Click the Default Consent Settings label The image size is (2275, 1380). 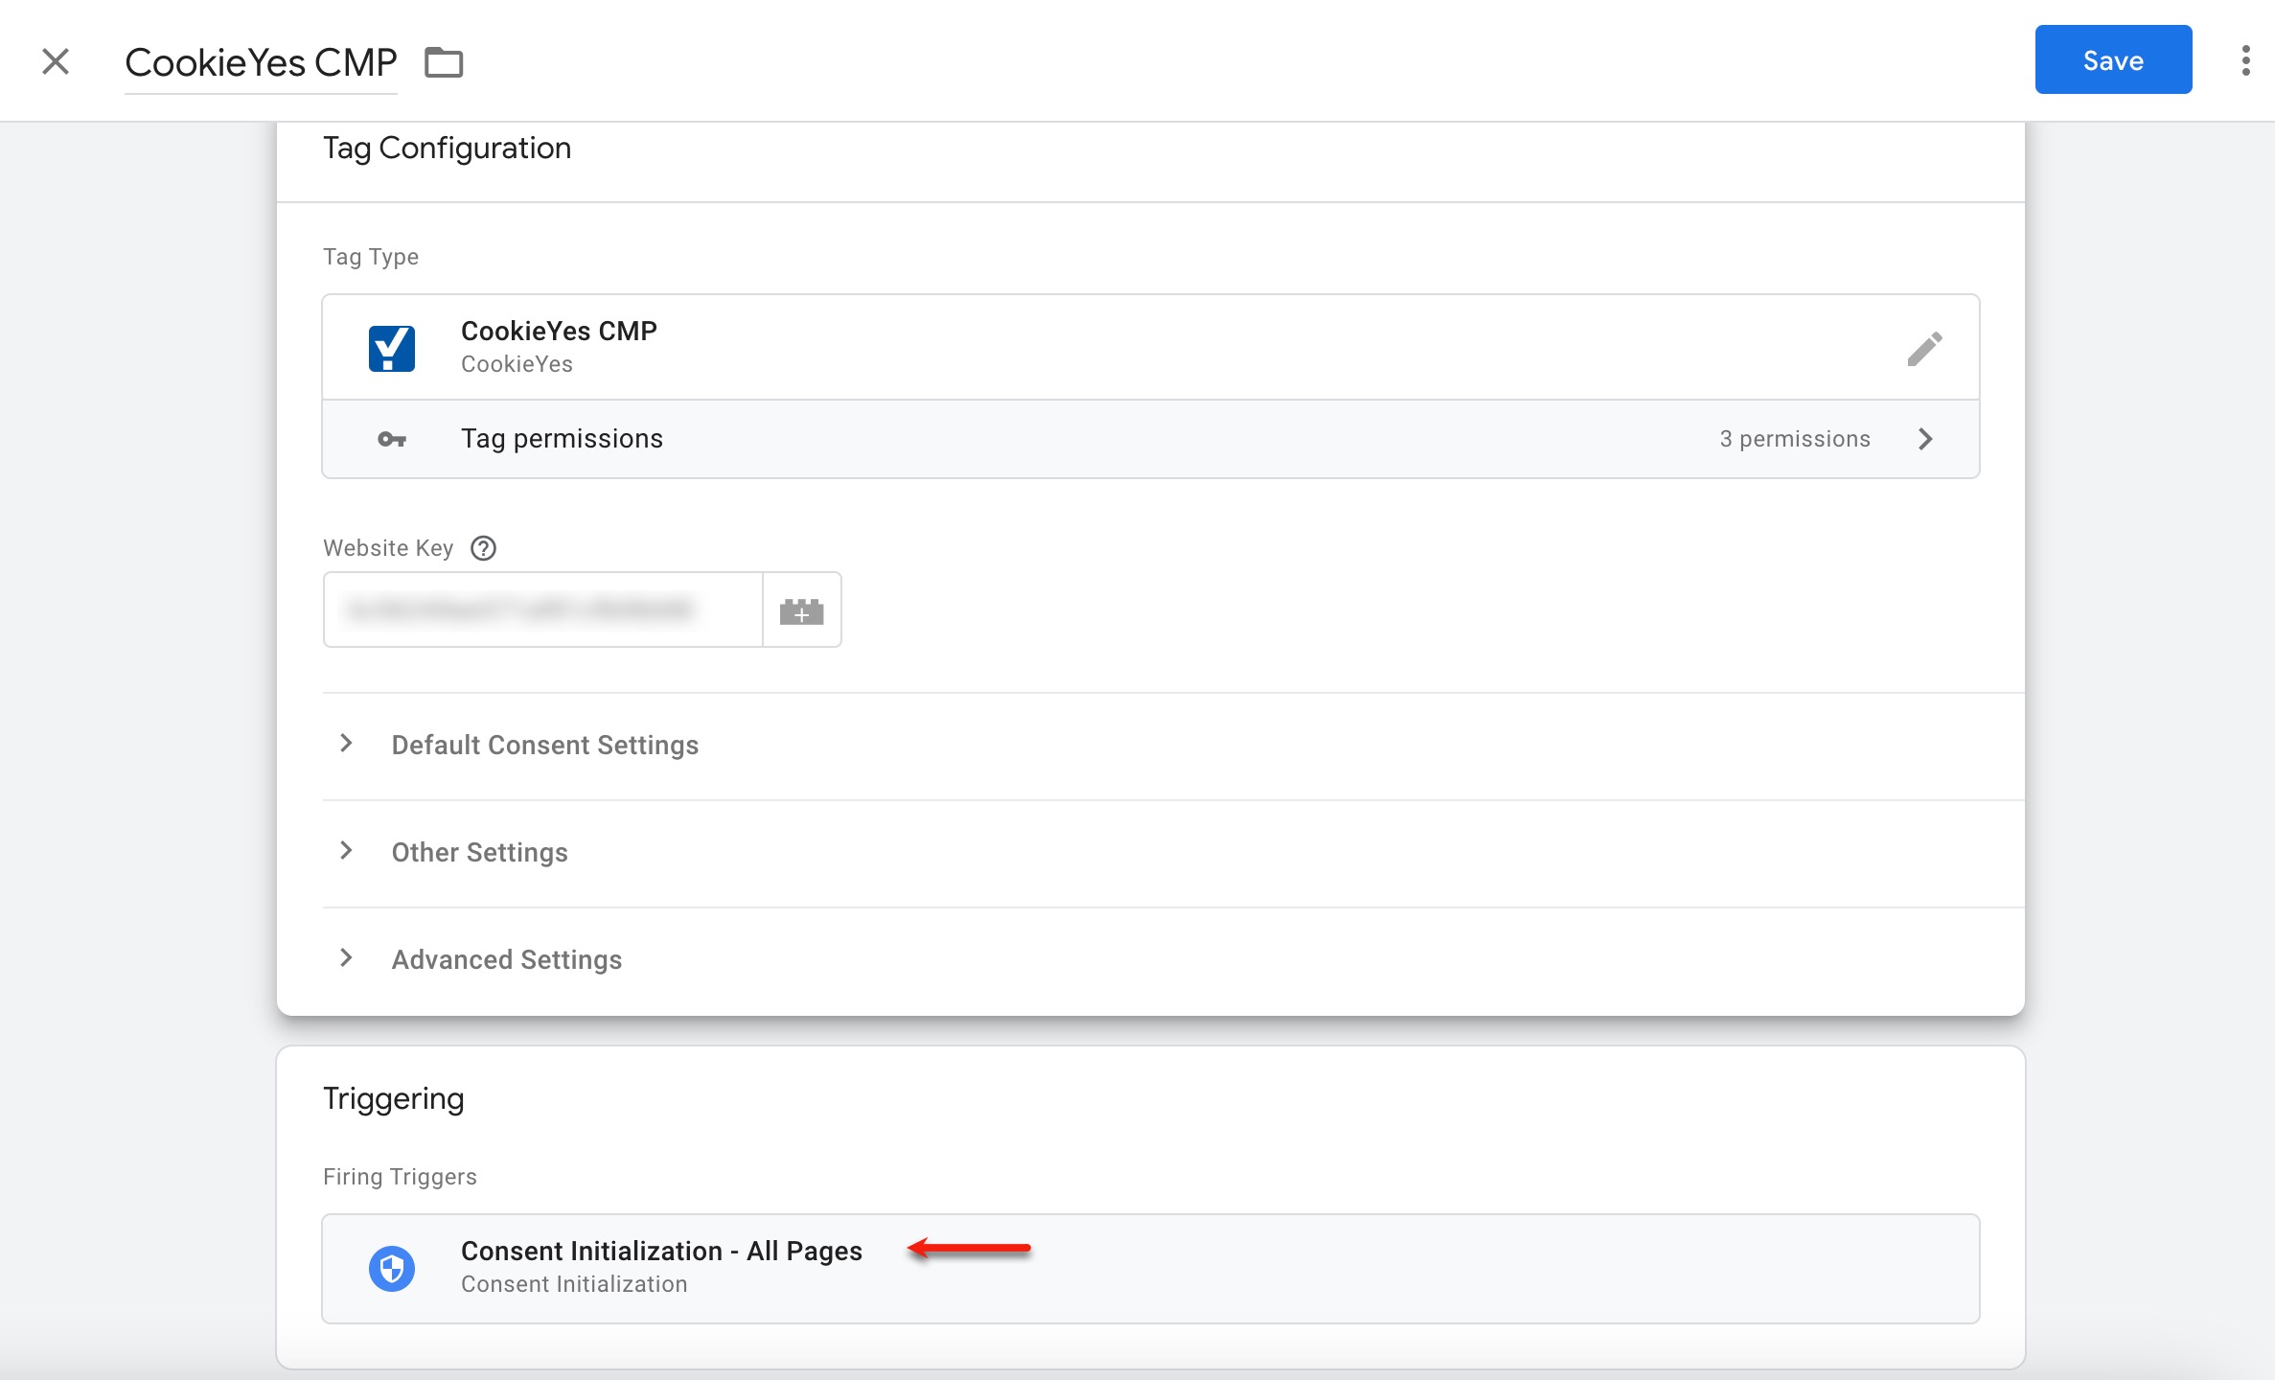[x=545, y=745]
